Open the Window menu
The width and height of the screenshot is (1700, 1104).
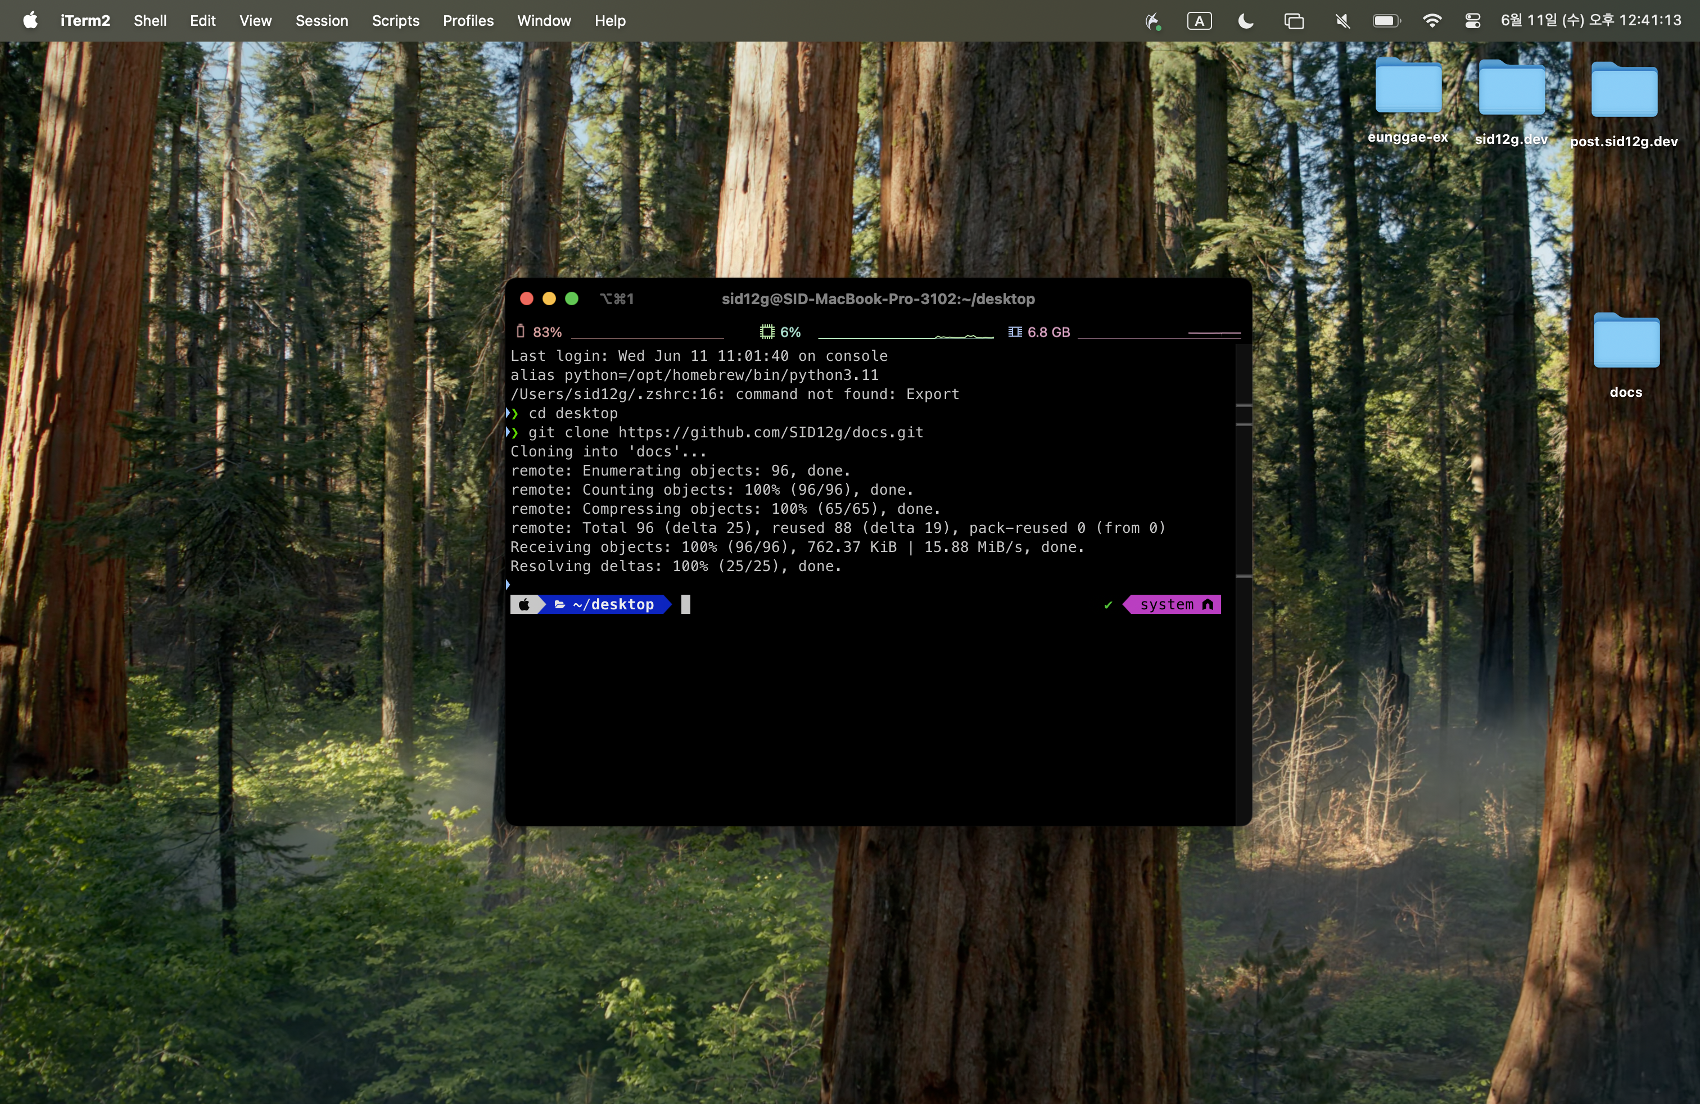(x=544, y=21)
